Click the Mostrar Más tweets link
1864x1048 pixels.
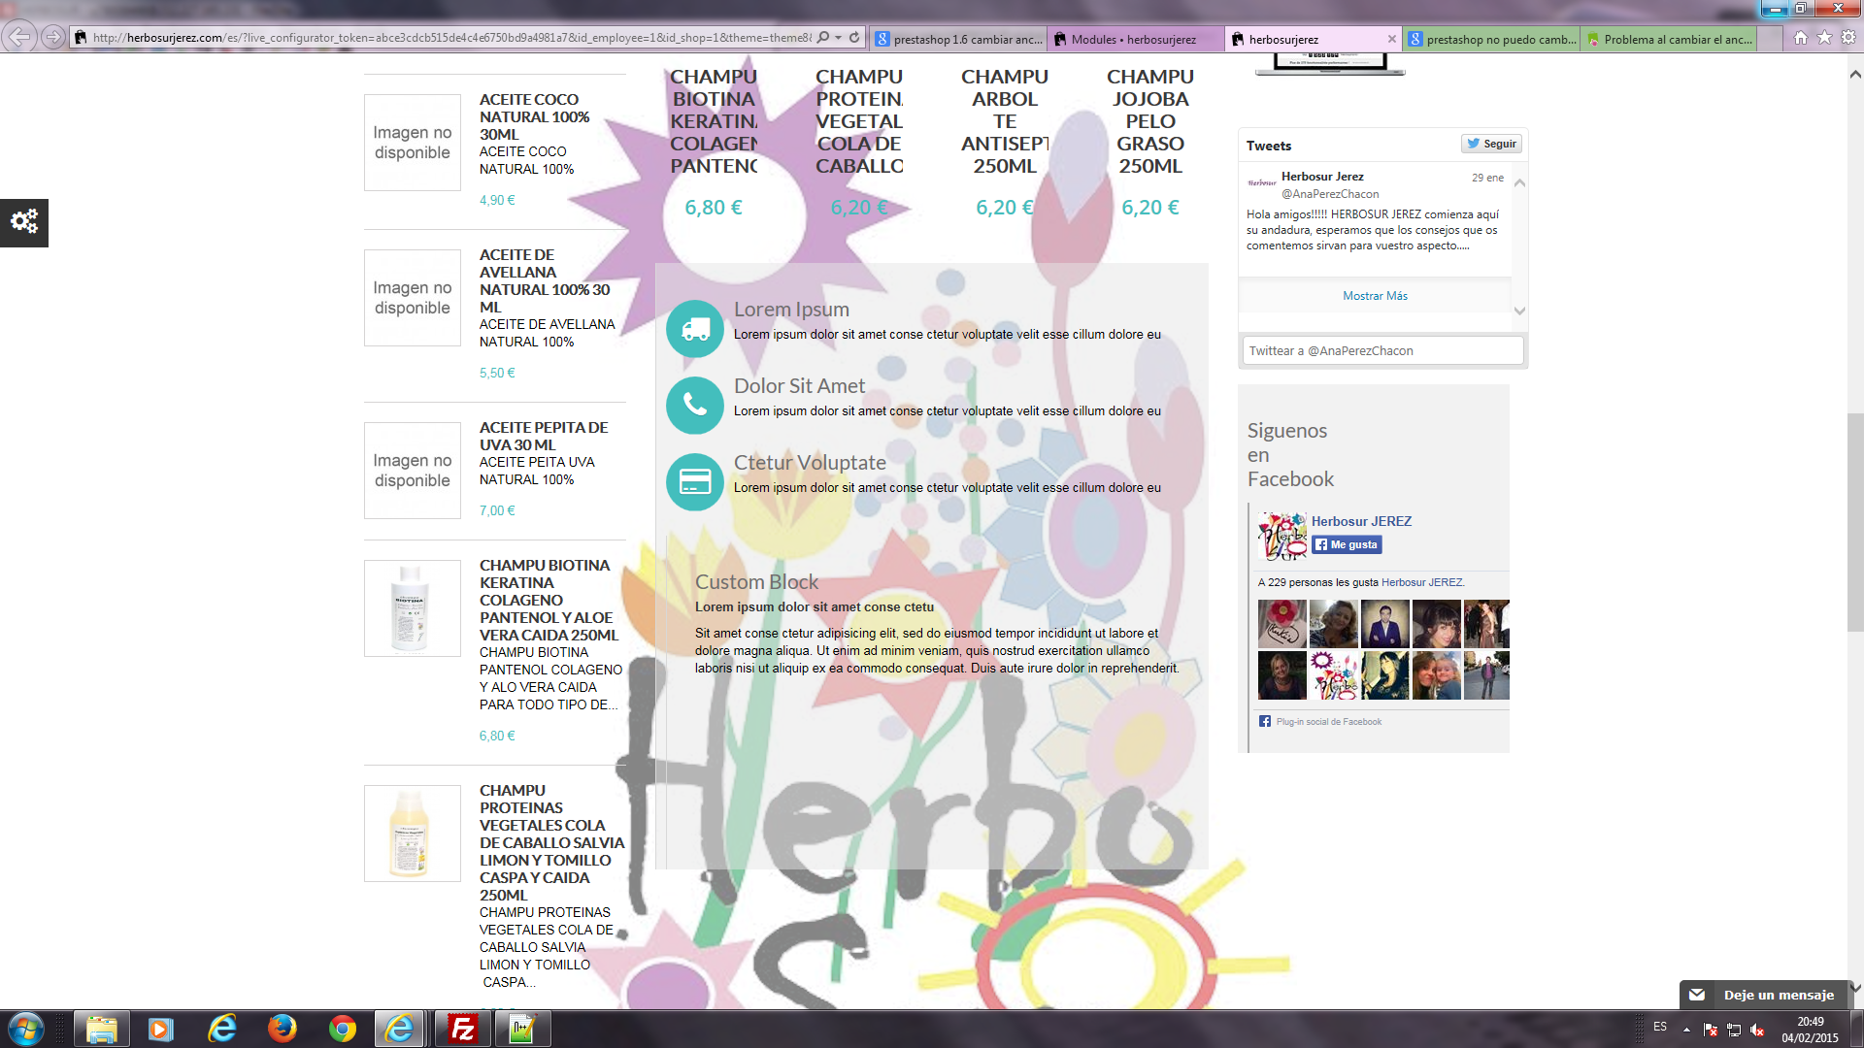coord(1375,296)
